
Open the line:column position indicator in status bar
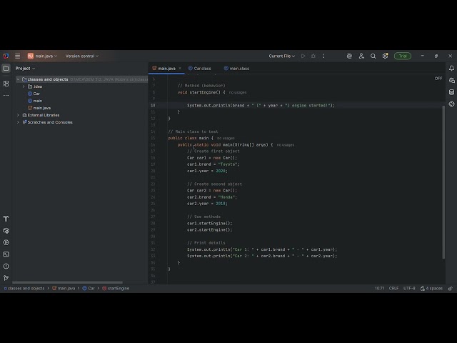379,289
